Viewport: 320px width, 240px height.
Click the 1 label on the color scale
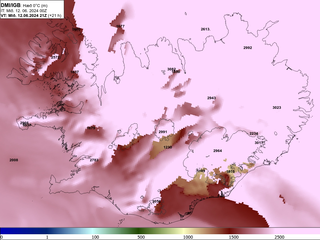click(x=47, y=237)
